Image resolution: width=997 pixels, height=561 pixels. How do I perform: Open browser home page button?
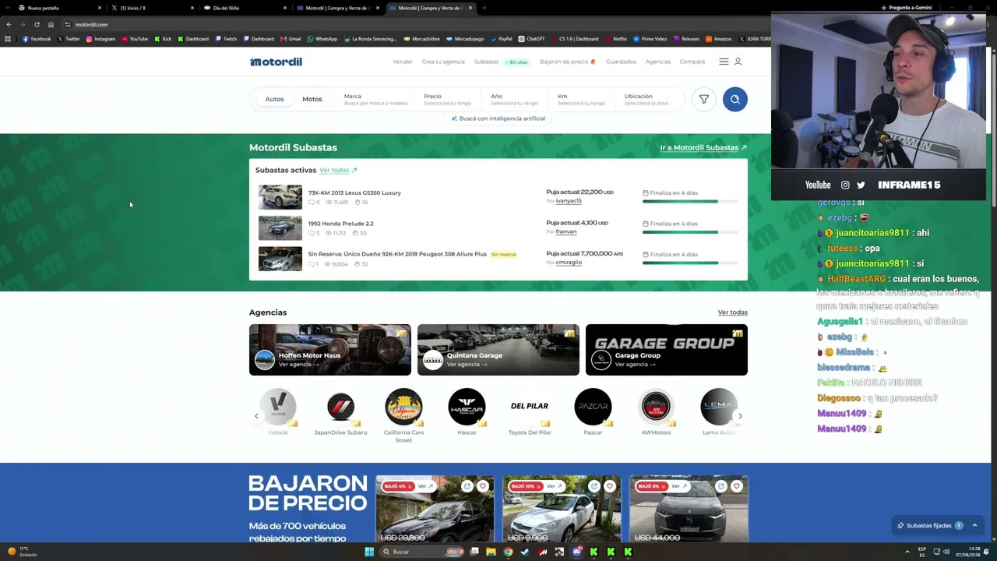[x=51, y=24]
